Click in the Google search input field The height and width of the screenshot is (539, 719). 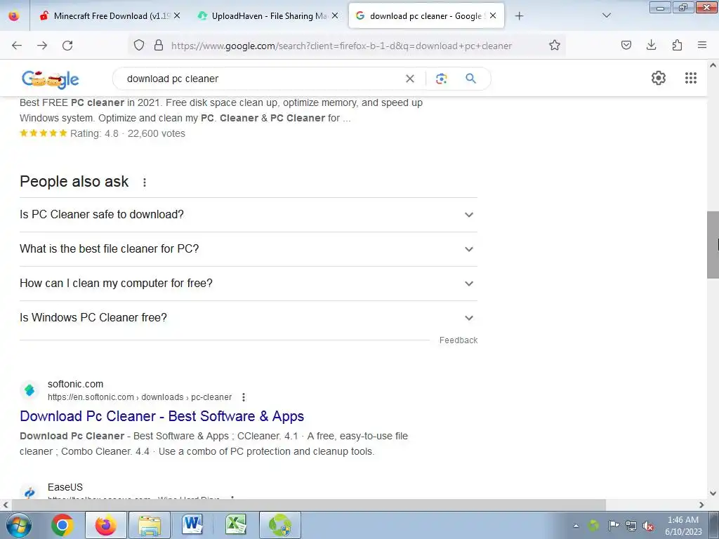click(261, 79)
